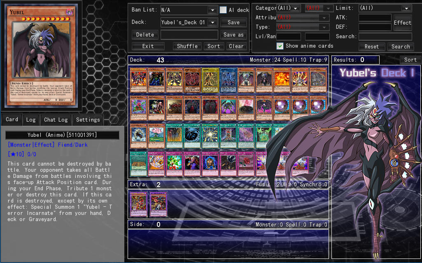This screenshot has height=263, width=422.
Task: Click the Search button
Action: click(x=401, y=47)
